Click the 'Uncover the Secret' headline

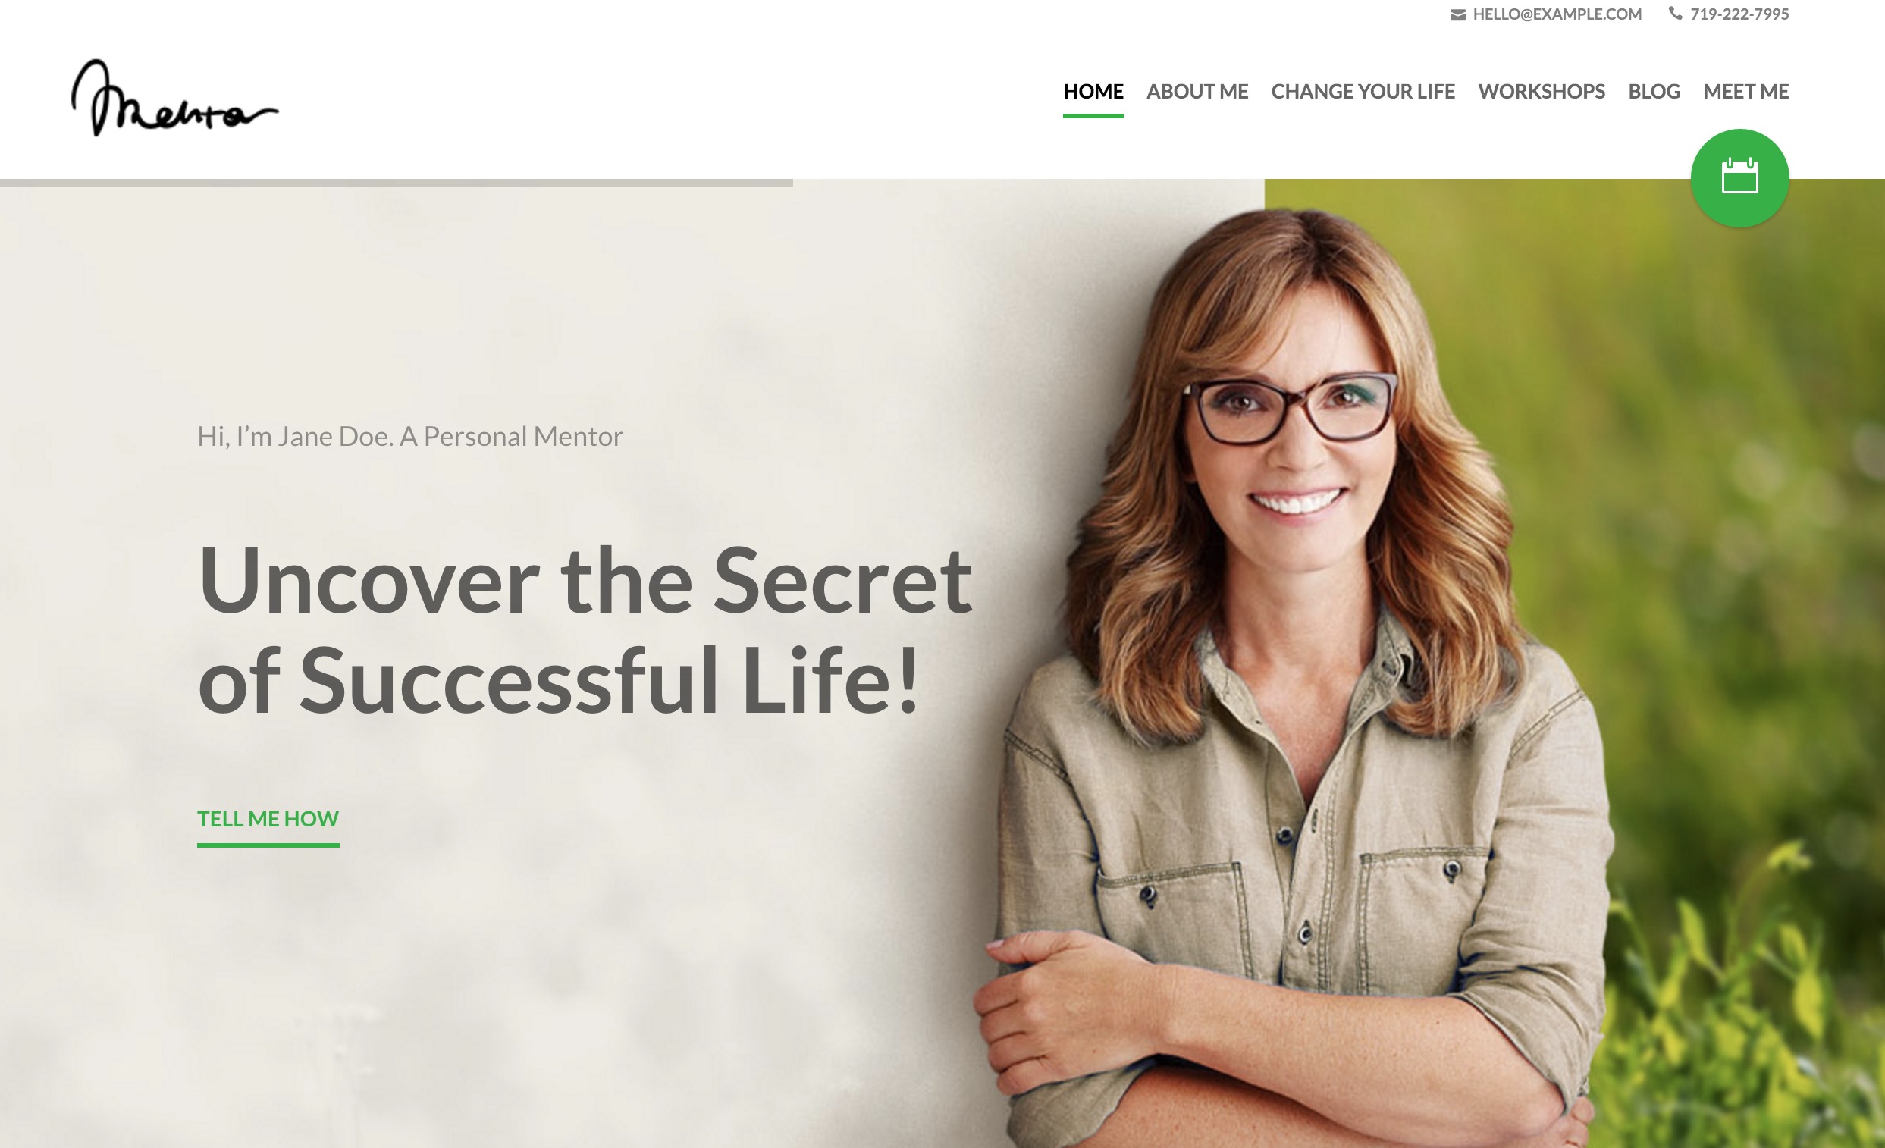click(585, 629)
